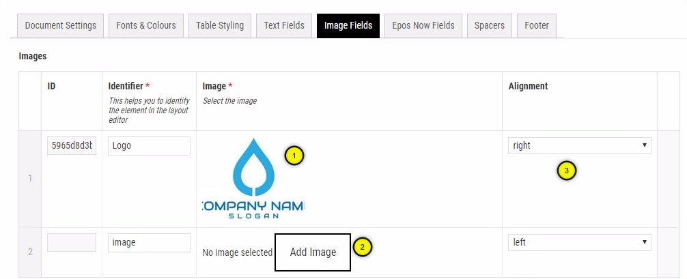Click the yellow marker numbered 1
The height and width of the screenshot is (279, 687).
point(294,156)
